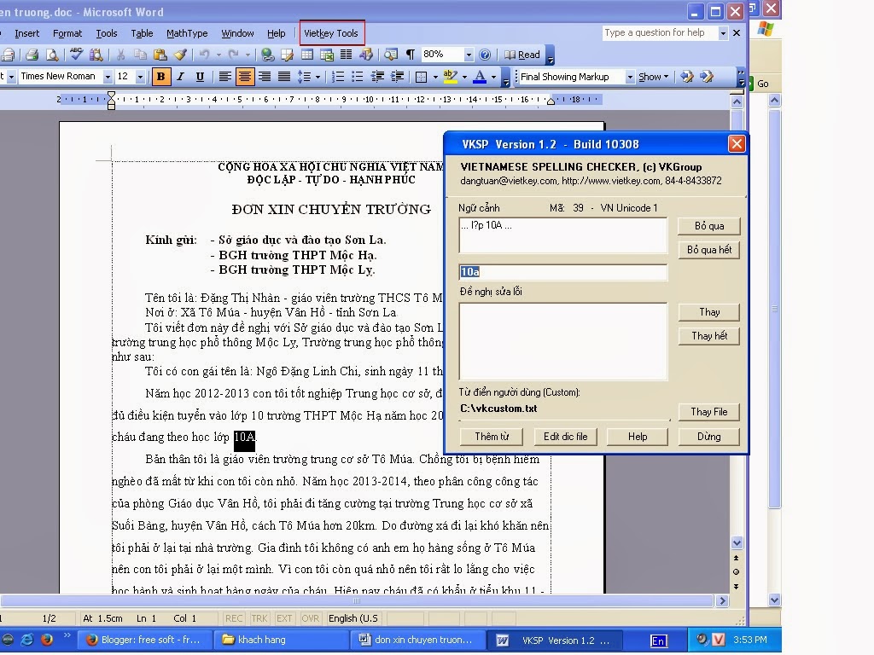Click the Previous change icon in the Reviewing toolbar
This screenshot has width=874, height=655.
click(x=687, y=77)
